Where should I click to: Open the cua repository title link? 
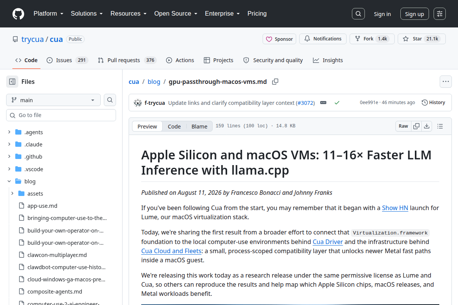coord(56,39)
